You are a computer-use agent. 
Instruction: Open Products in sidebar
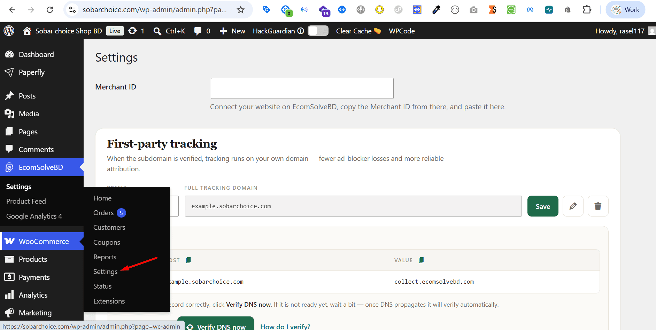42,259
